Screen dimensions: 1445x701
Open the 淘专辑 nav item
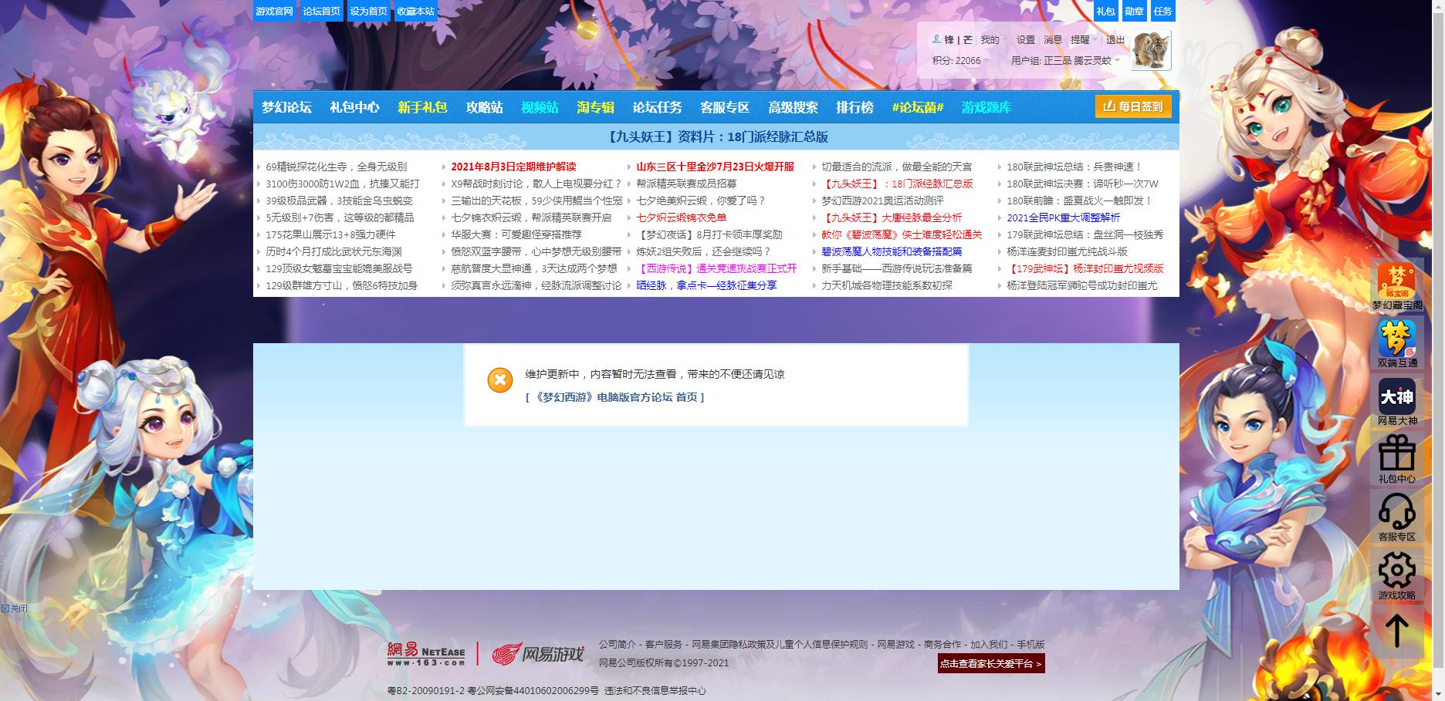point(595,107)
